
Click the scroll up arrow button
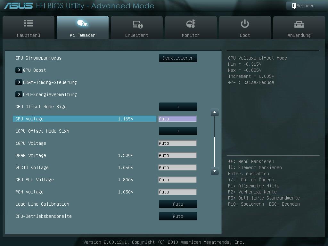pos(215,112)
